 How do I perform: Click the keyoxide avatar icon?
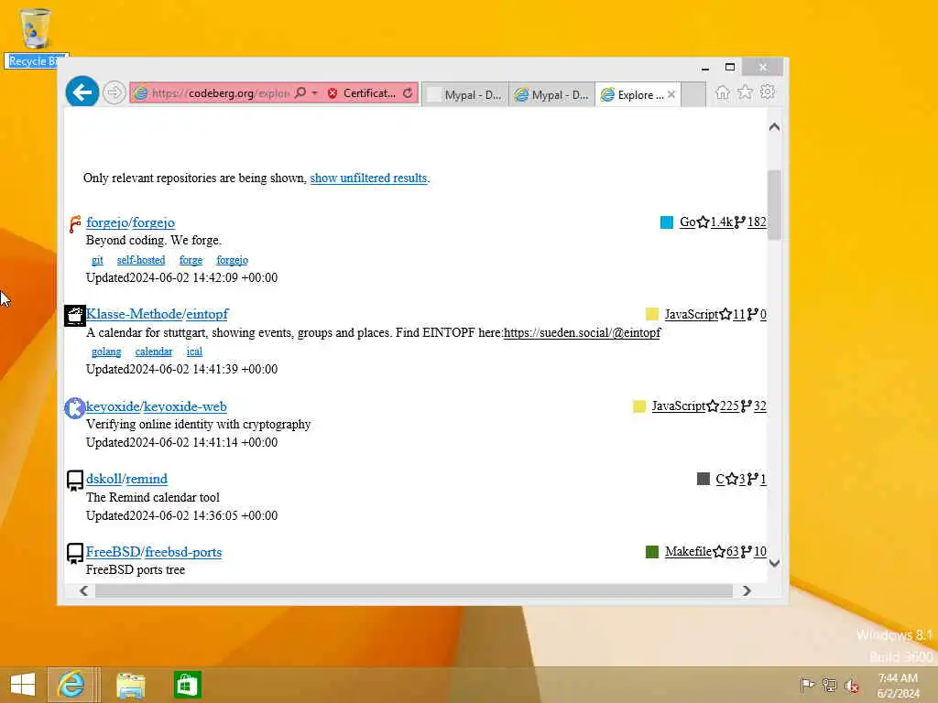point(75,408)
